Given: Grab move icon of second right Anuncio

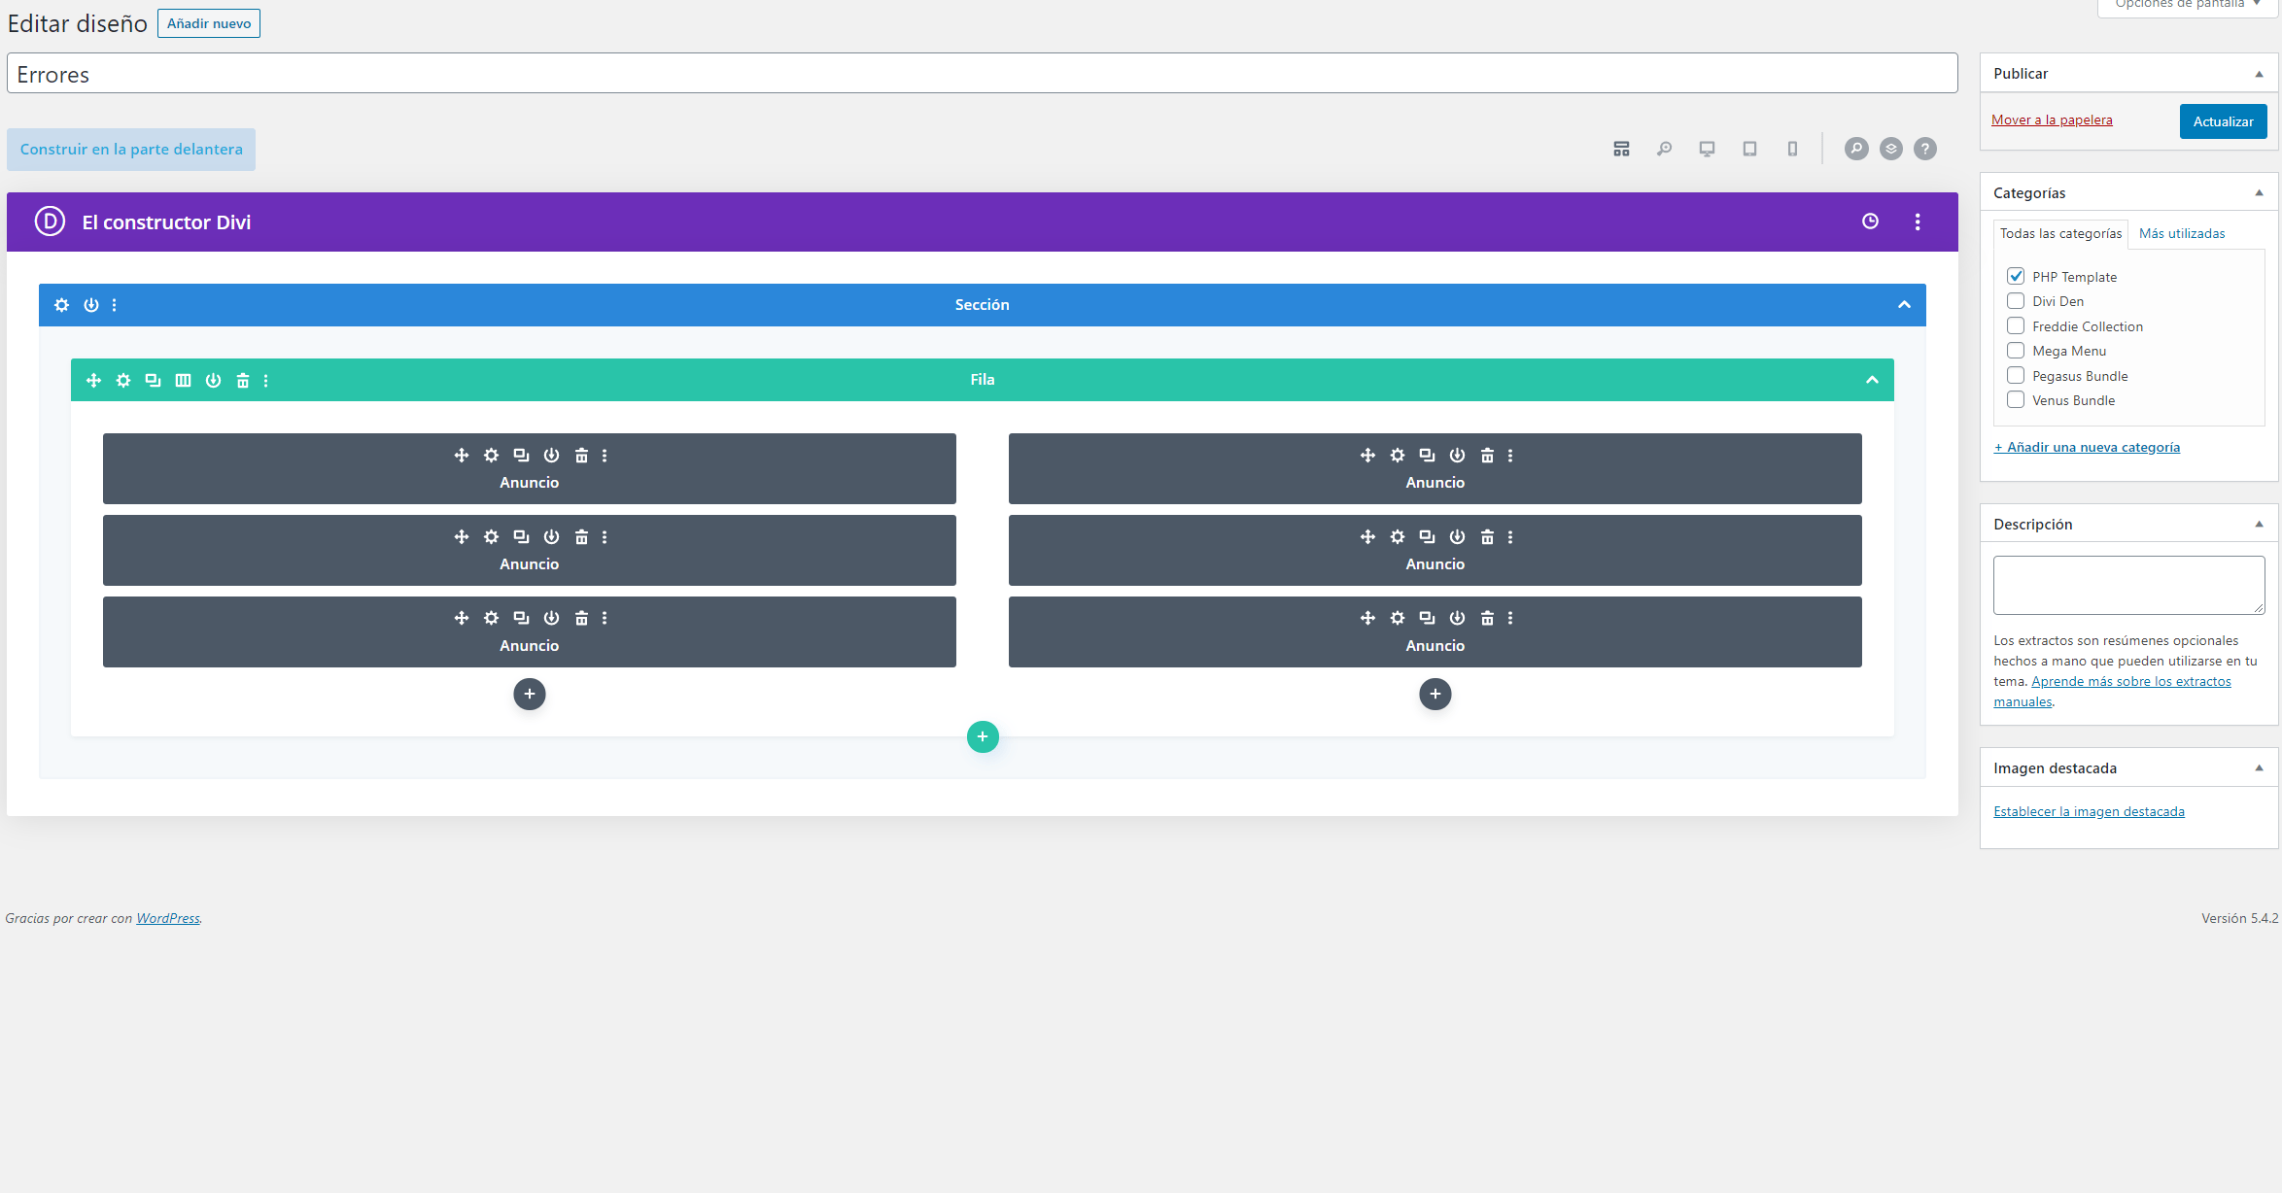Looking at the screenshot, I should click(x=1367, y=536).
